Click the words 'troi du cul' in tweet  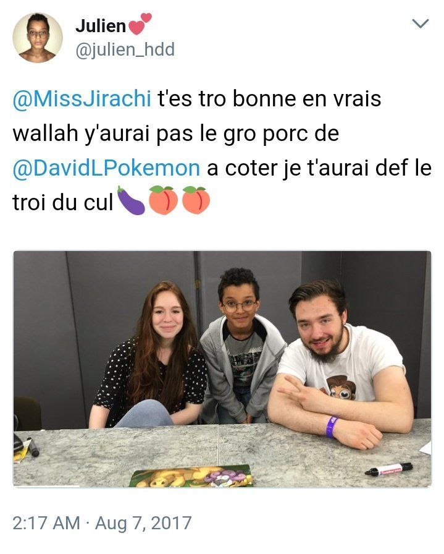[63, 203]
